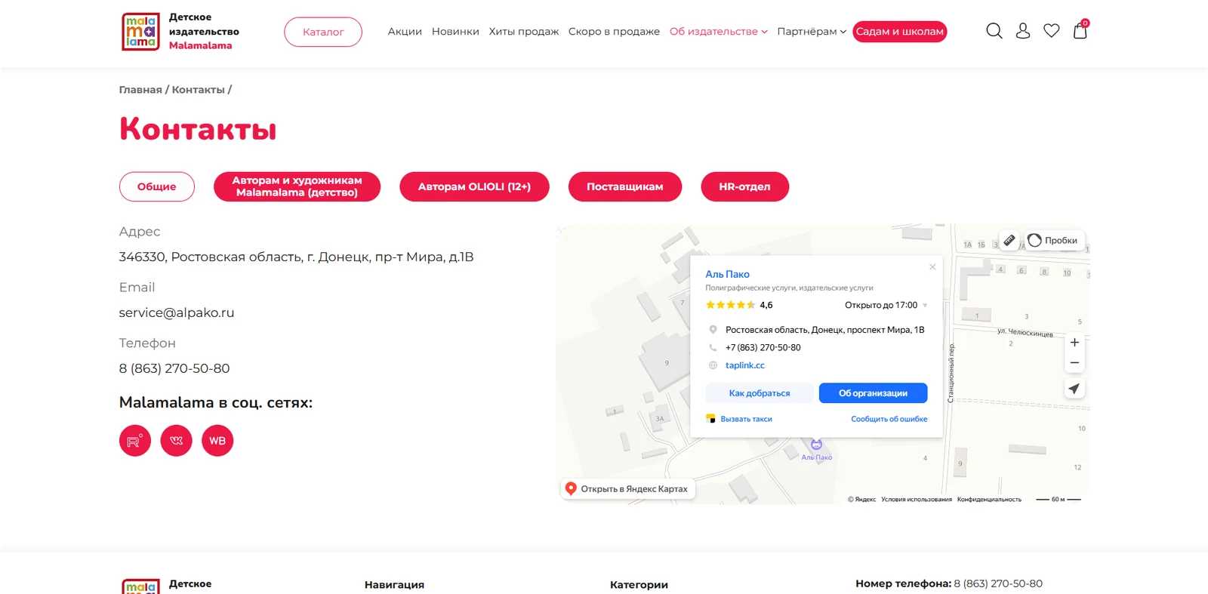Select the map ruler measuring tool
This screenshot has width=1208, height=594.
coord(1009,240)
